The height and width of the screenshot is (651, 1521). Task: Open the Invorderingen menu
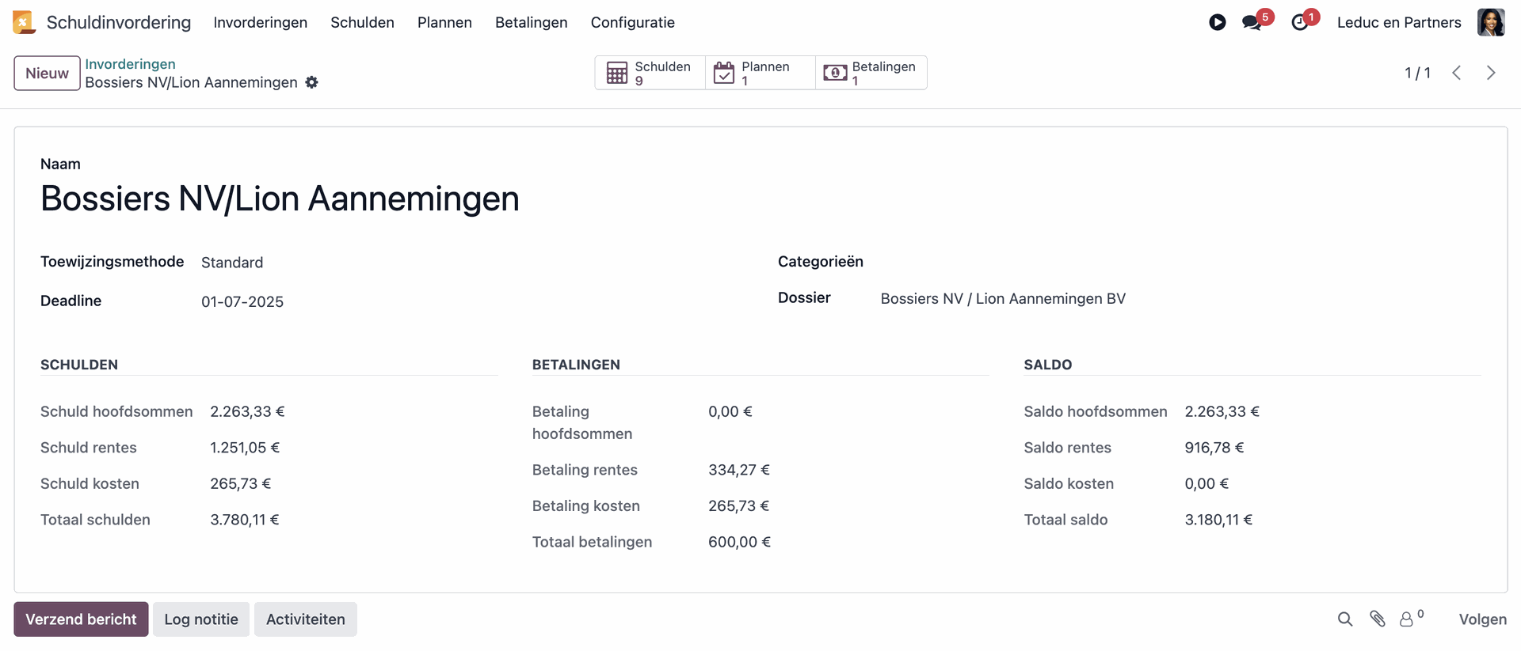[x=260, y=22]
